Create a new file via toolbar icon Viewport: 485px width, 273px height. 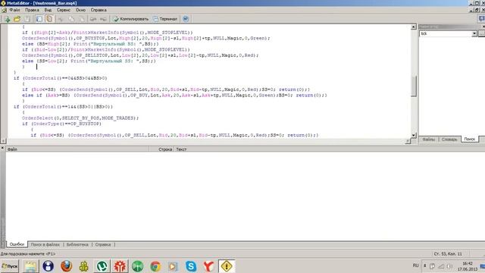7,19
